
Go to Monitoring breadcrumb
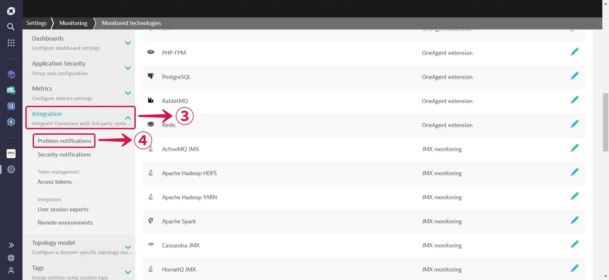(x=73, y=23)
